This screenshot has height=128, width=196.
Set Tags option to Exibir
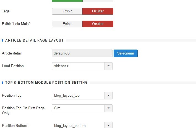(x=67, y=11)
